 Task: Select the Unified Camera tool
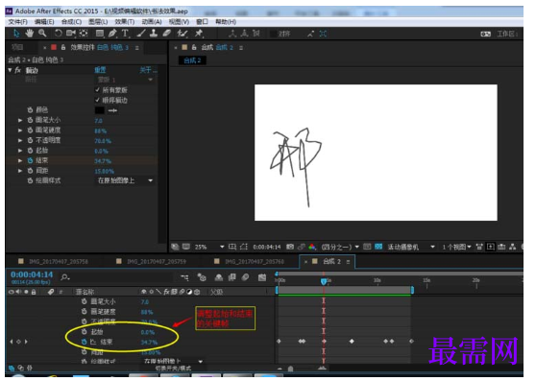[71, 34]
